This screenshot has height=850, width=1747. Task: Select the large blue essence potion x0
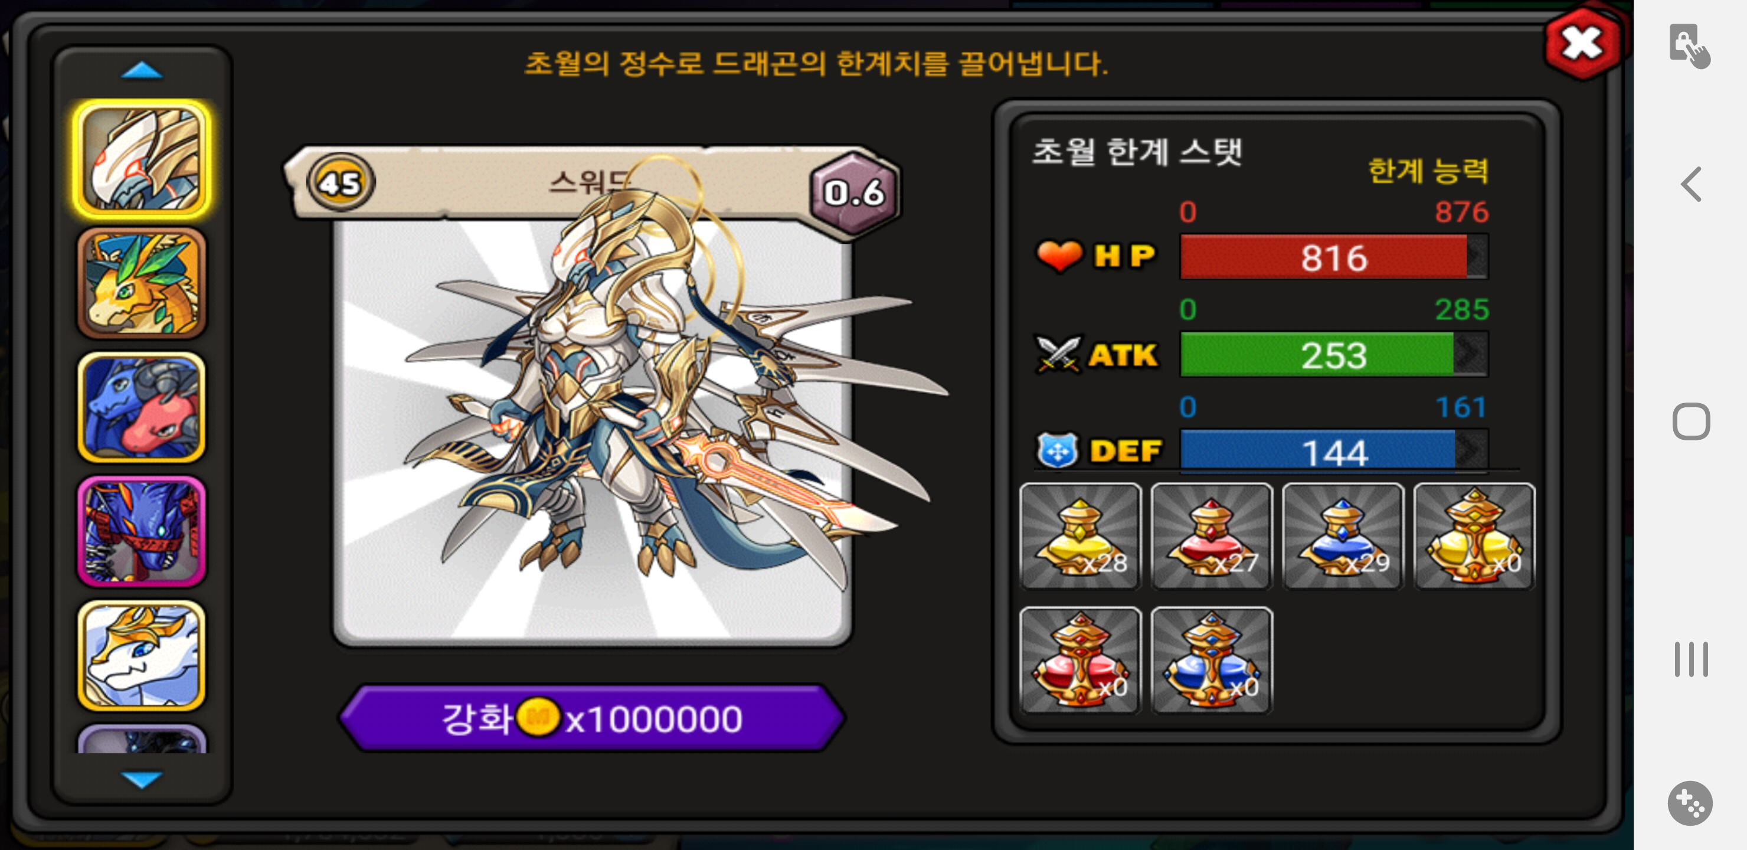[1211, 660]
